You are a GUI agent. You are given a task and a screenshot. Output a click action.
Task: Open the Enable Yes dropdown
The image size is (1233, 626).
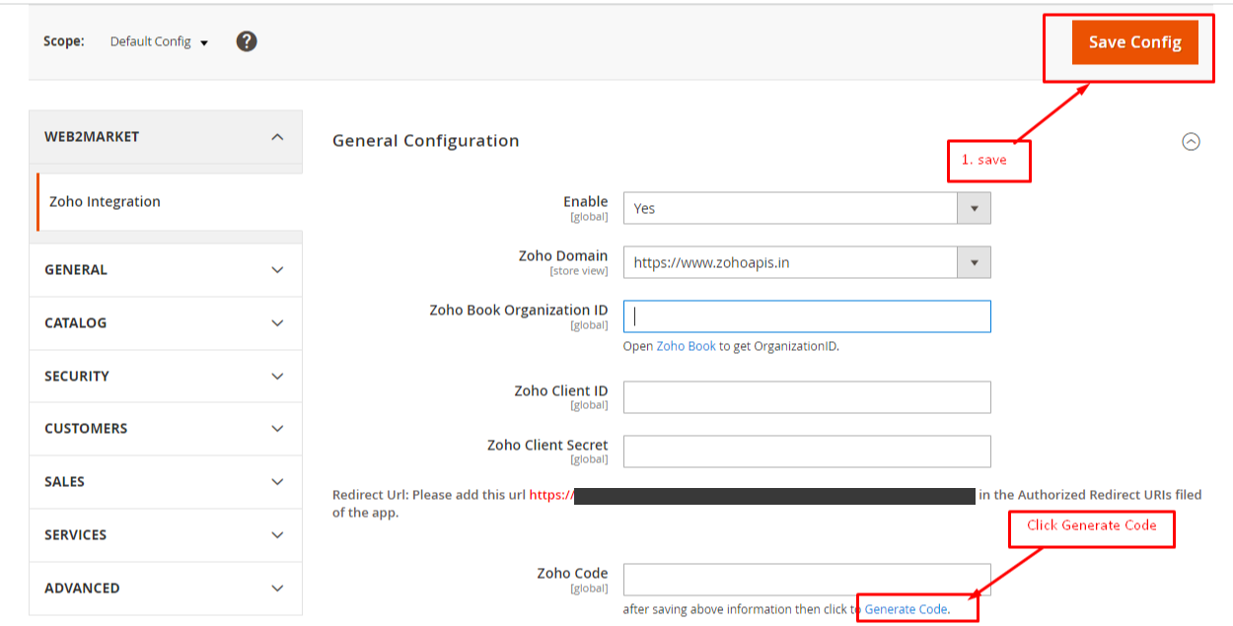[806, 209]
